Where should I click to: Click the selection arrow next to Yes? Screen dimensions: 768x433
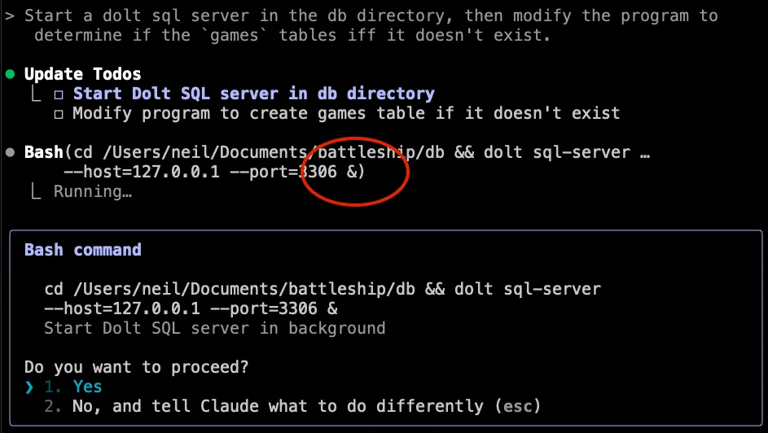click(x=30, y=387)
